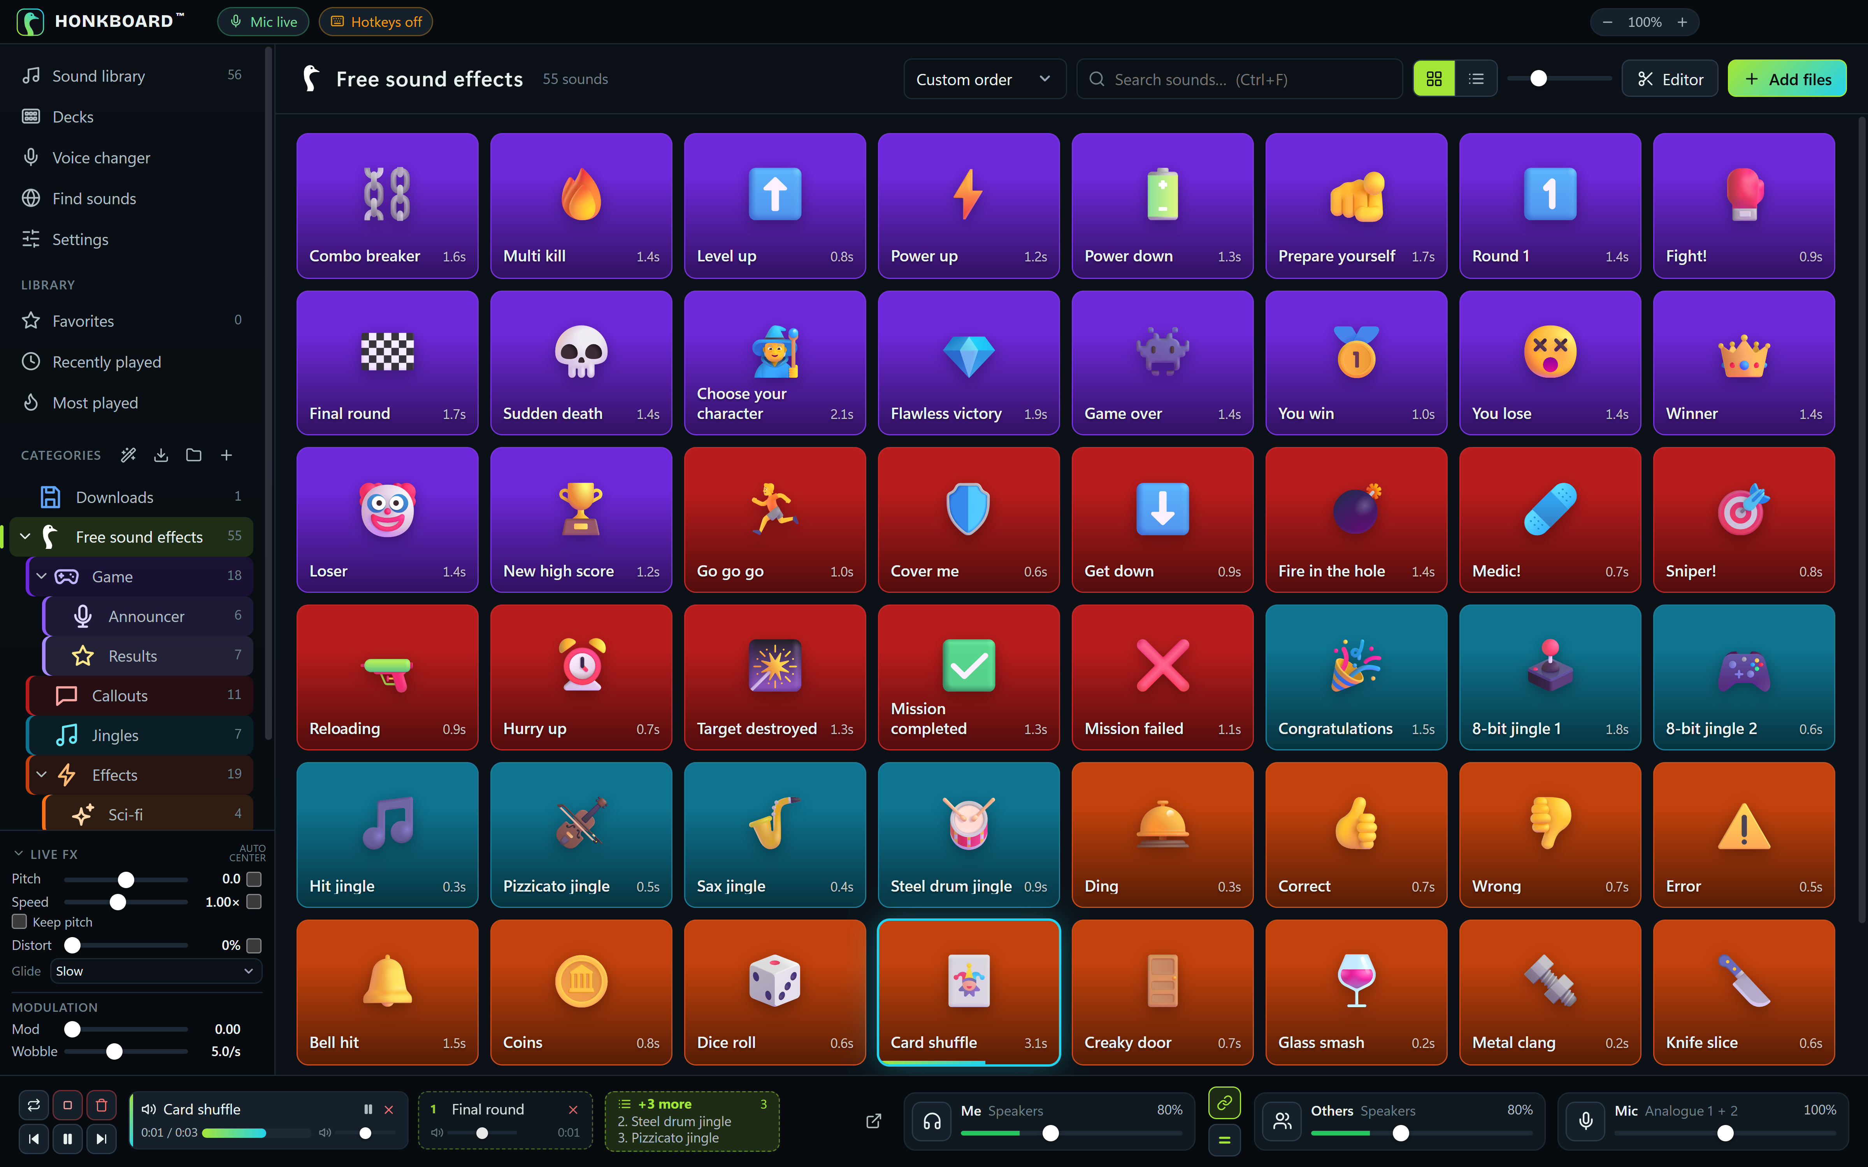Toggle Hotkeys off button
This screenshot has height=1167, width=1868.
pos(376,22)
